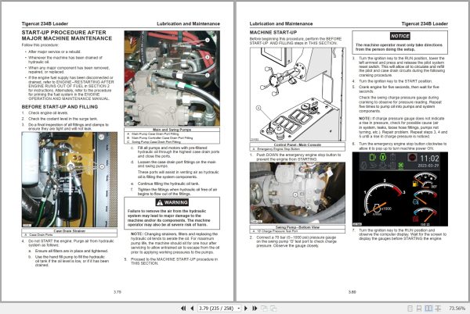Click the Tigercat 234B Loader header on right page
The width and height of the screenshot is (470, 314).
coord(425,23)
